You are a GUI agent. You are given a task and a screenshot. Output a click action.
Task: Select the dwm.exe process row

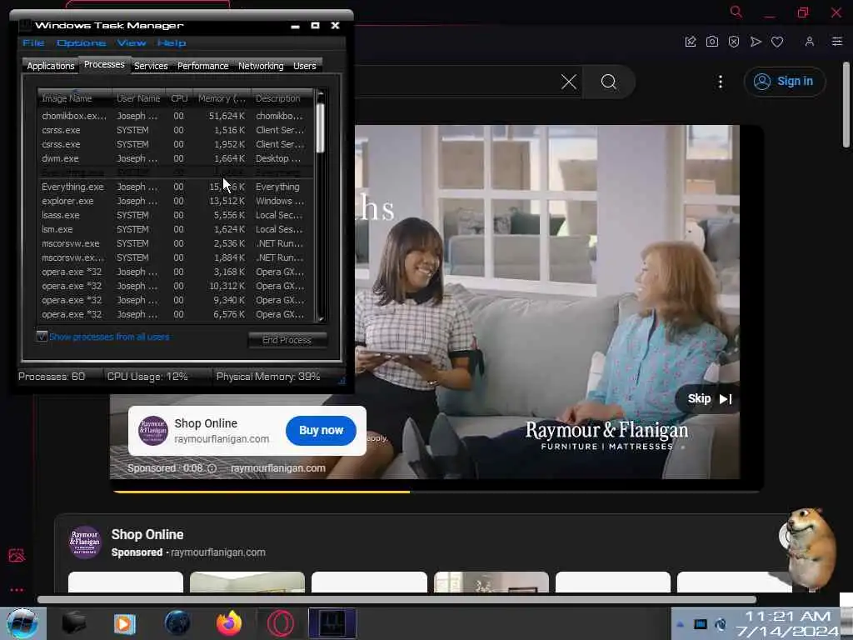click(x=175, y=158)
